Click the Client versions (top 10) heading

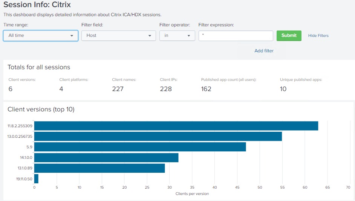[41, 110]
